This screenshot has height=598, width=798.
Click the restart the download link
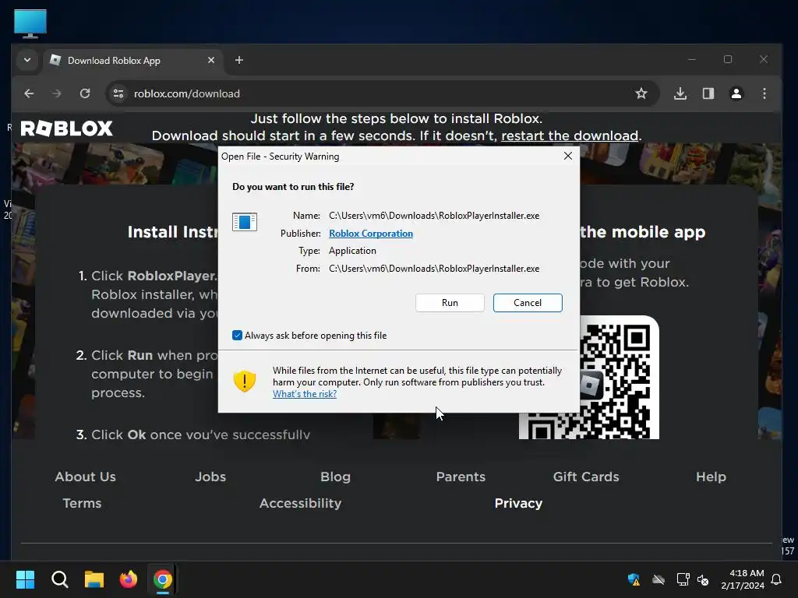[x=570, y=135]
